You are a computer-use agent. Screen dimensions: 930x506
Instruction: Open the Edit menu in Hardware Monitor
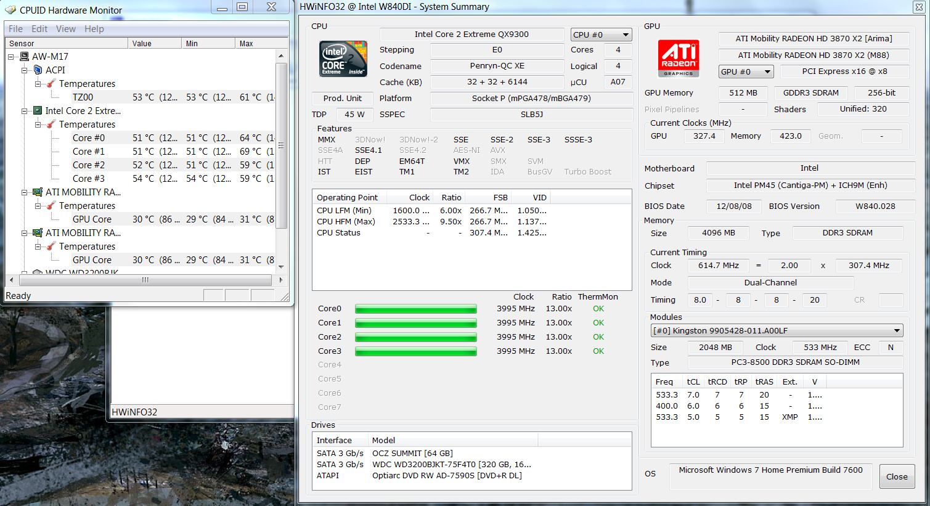coord(39,29)
